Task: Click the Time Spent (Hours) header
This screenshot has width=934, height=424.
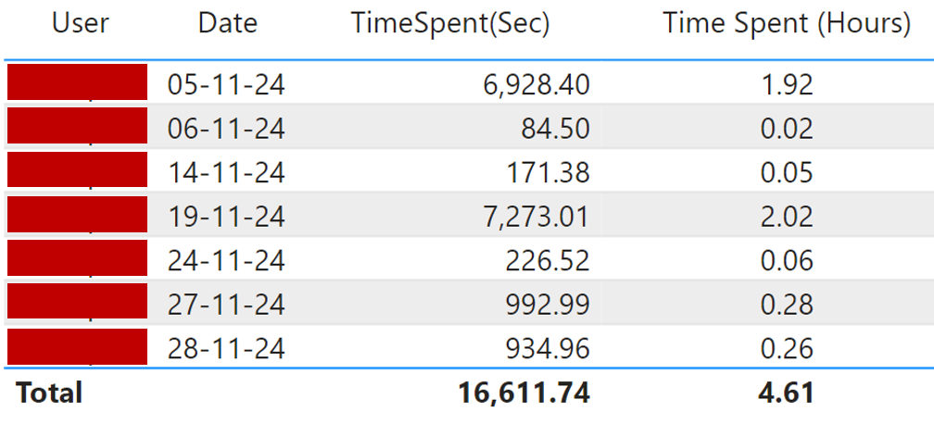Action: tap(787, 24)
